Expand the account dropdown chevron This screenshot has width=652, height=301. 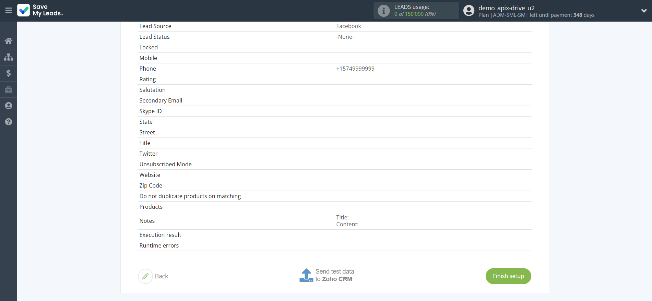click(644, 11)
